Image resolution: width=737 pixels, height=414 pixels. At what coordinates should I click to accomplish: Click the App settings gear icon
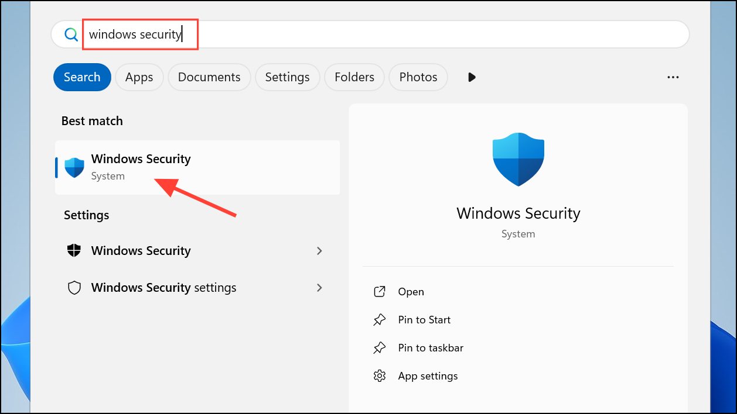380,376
